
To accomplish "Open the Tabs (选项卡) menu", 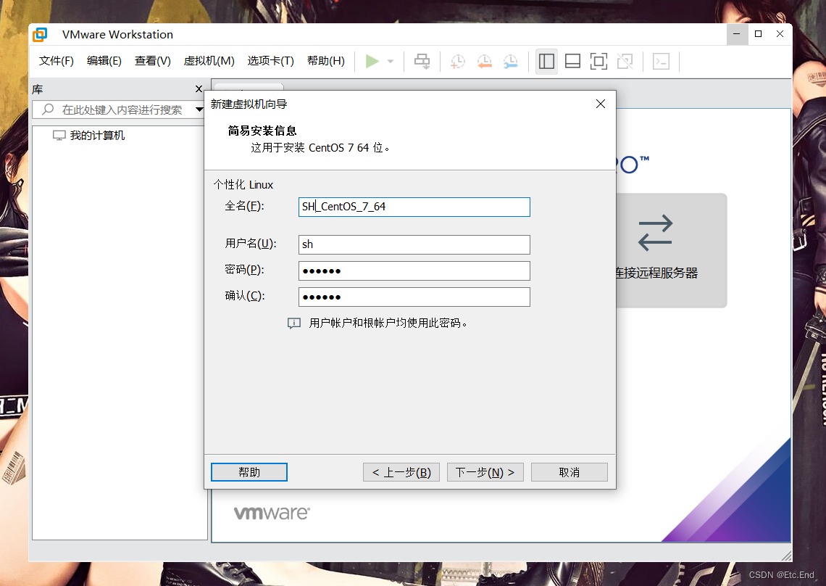I will 271,61.
